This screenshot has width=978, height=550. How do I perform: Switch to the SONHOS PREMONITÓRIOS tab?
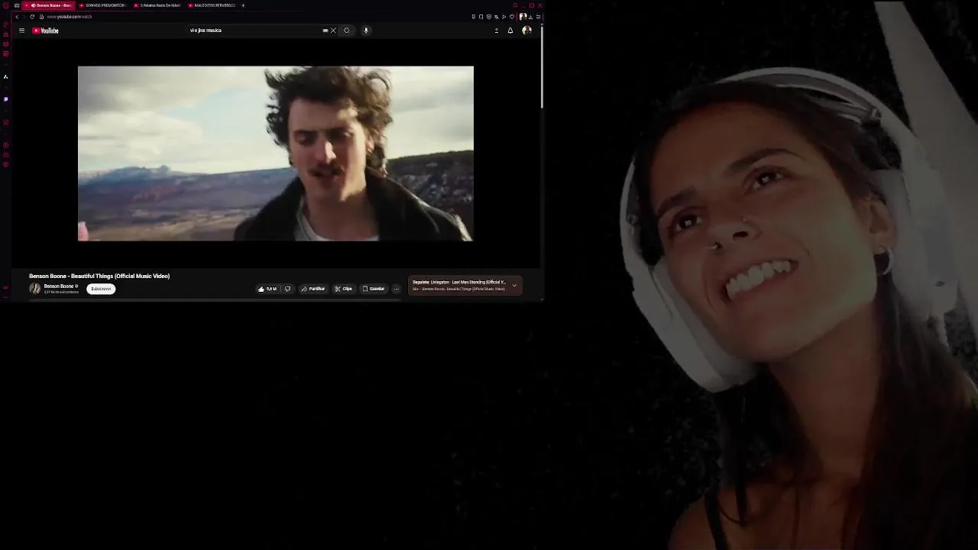pos(102,5)
